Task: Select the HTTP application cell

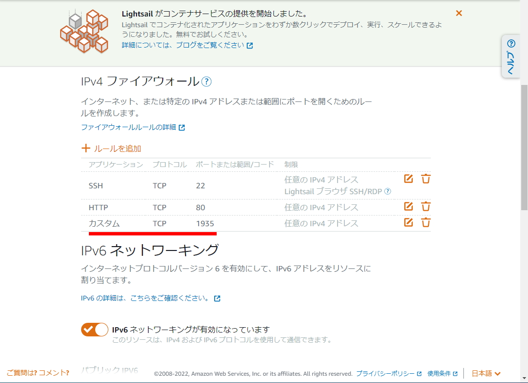Action: point(98,208)
